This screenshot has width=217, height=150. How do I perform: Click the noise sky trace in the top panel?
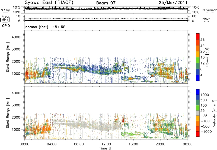(x=106, y=9)
